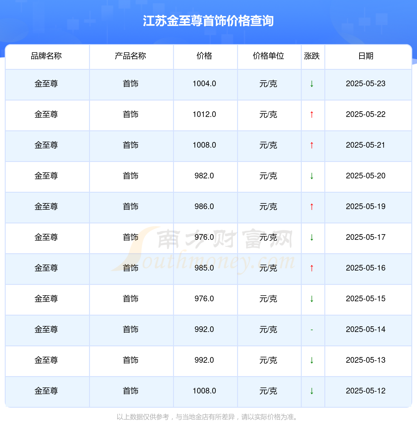Image resolution: width=417 pixels, height=434 pixels.
Task: Click 首饰 product in the 2025-05-13 row
Action: point(130,360)
